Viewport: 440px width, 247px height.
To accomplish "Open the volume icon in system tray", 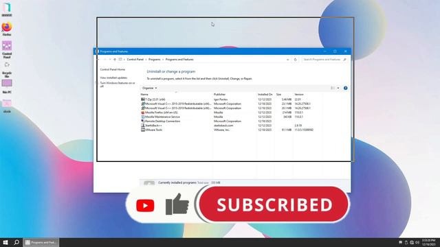I will (x=417, y=242).
